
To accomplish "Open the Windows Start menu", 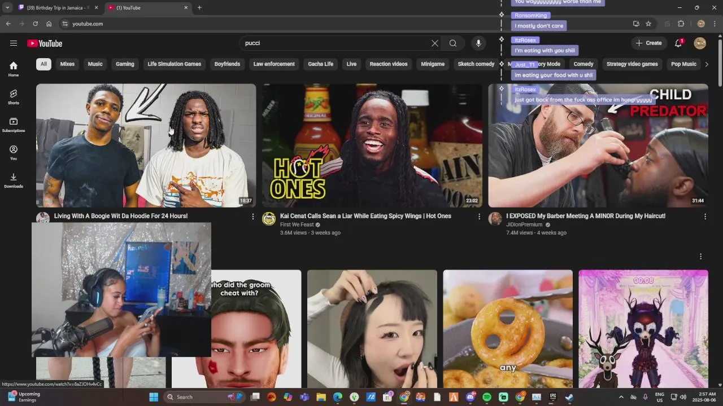I will pos(154,397).
